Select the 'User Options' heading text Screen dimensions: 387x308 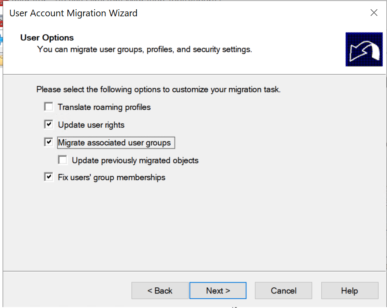tap(47, 37)
